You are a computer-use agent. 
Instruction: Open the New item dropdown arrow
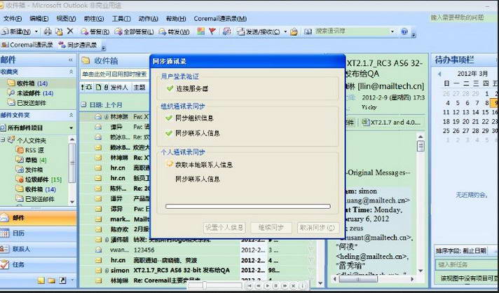pyautogui.click(x=36, y=32)
